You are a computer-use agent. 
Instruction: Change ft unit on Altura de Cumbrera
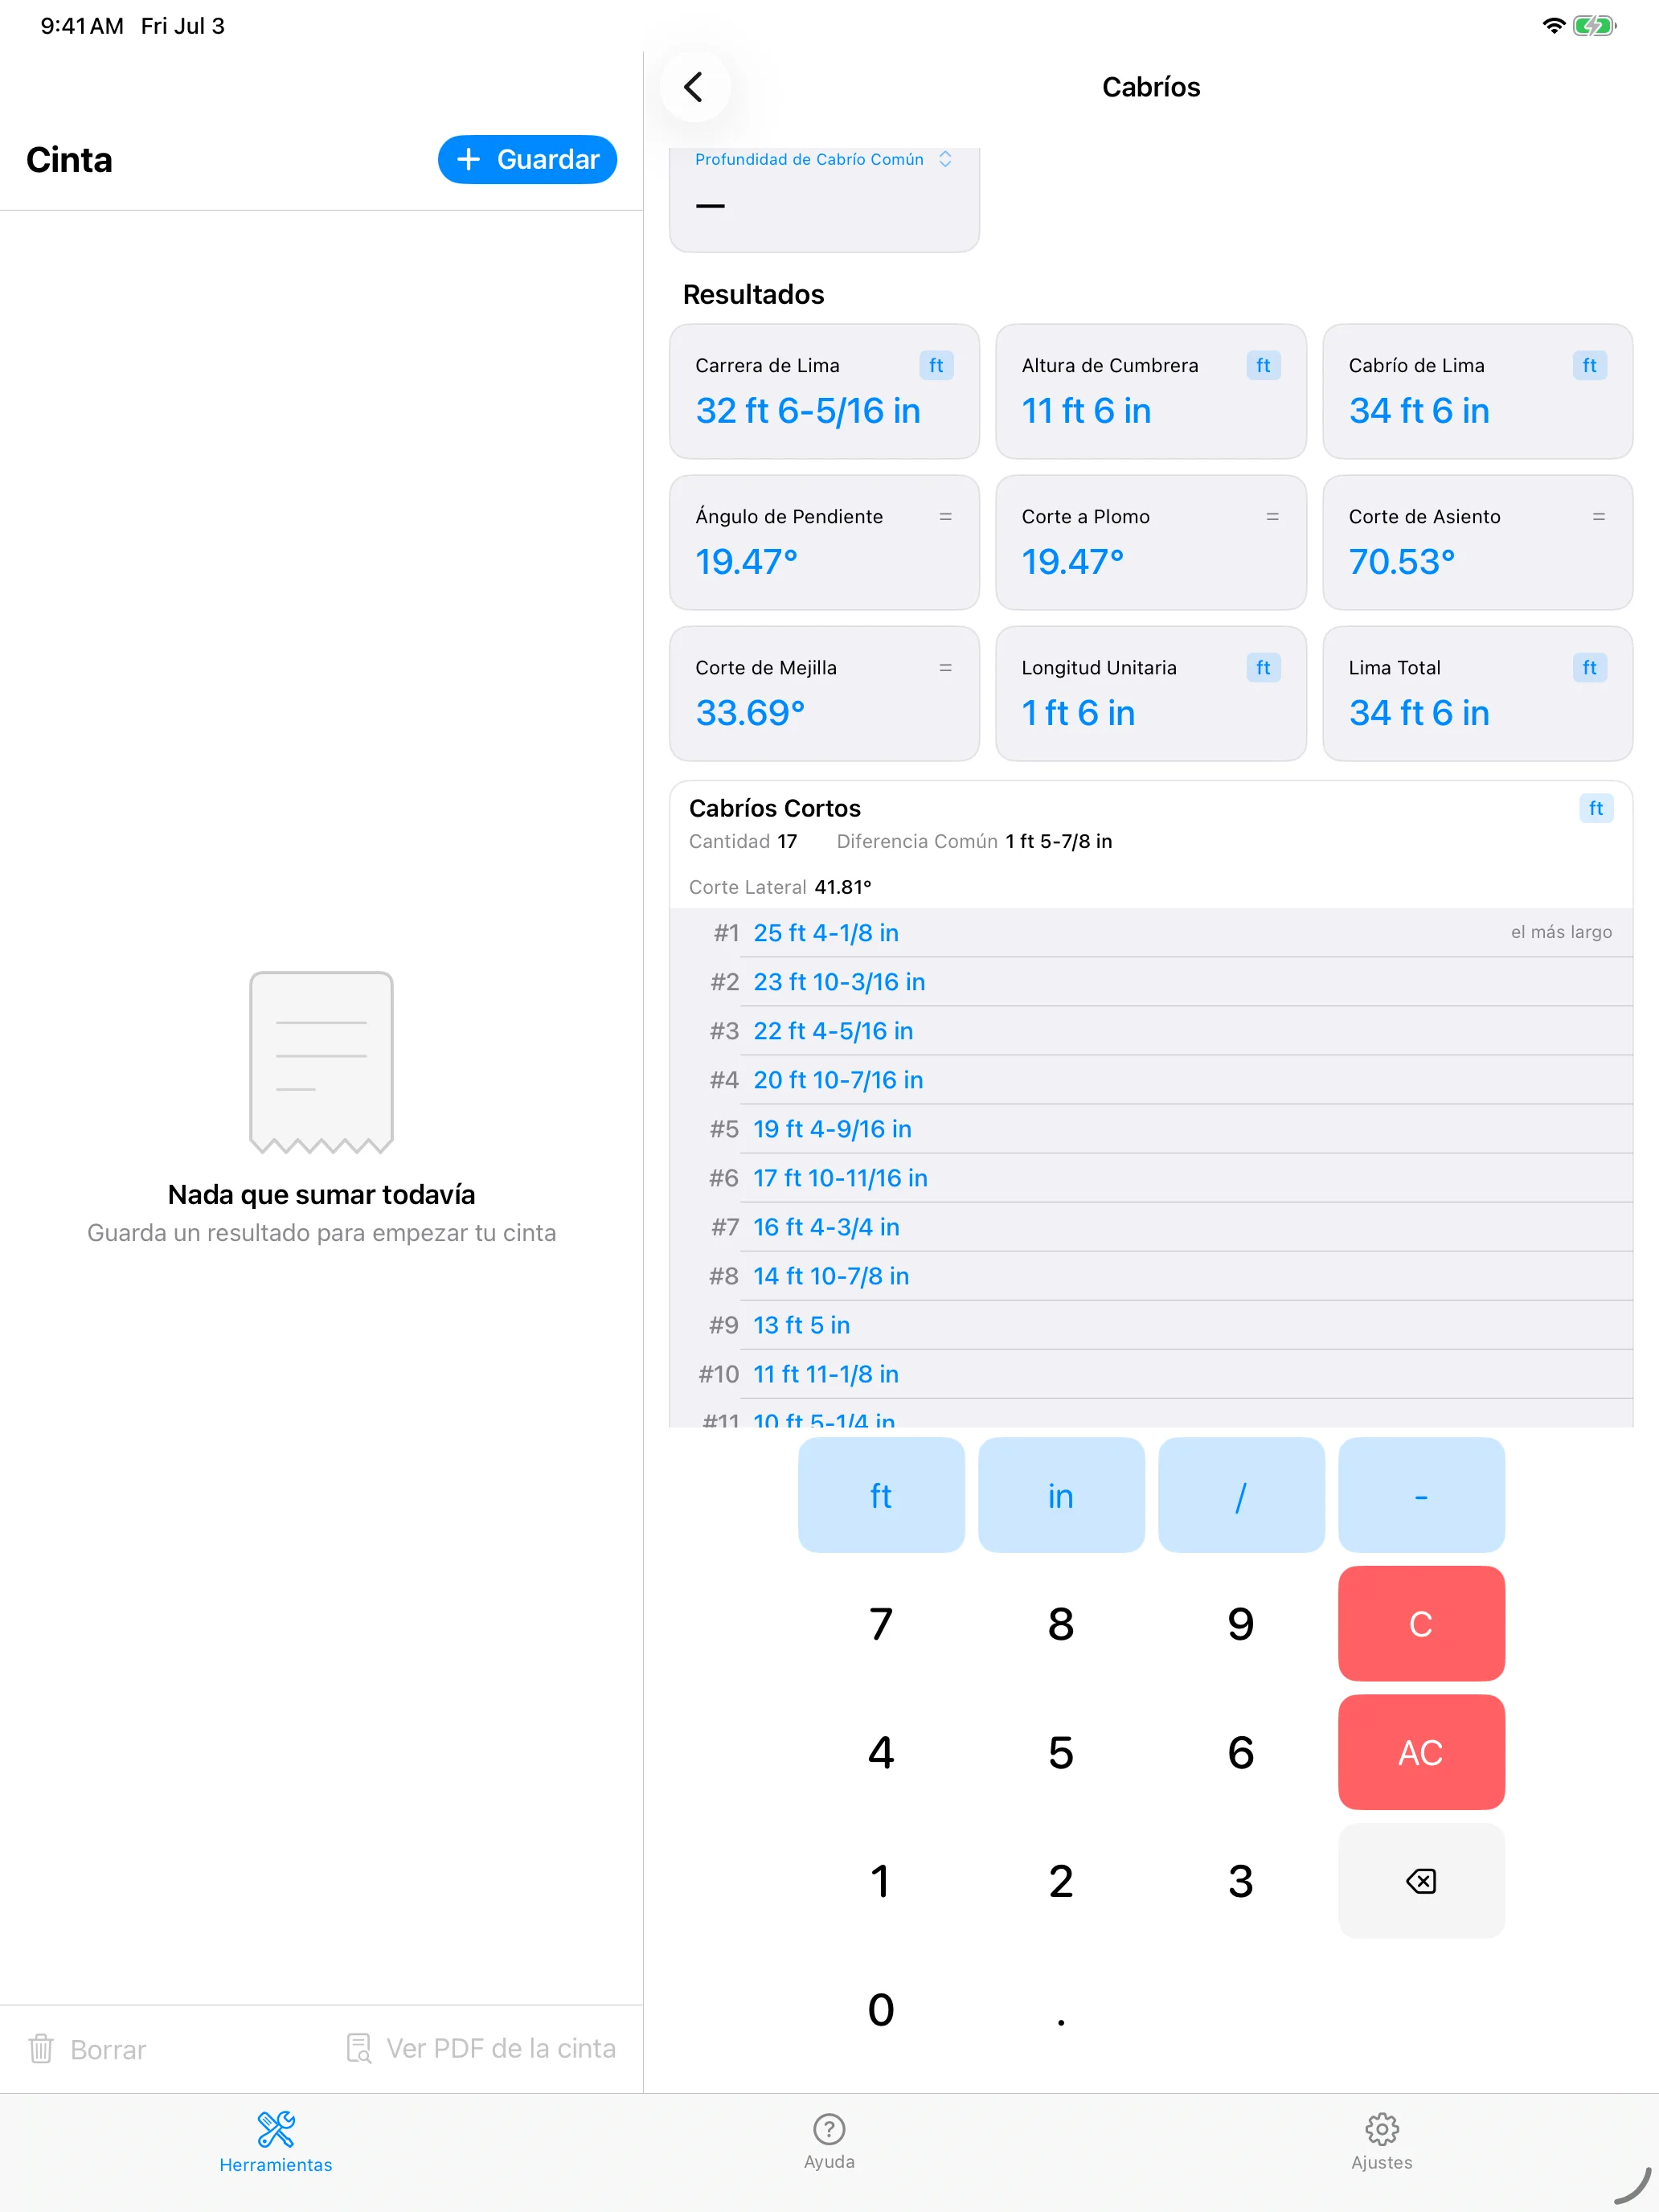[1263, 366]
